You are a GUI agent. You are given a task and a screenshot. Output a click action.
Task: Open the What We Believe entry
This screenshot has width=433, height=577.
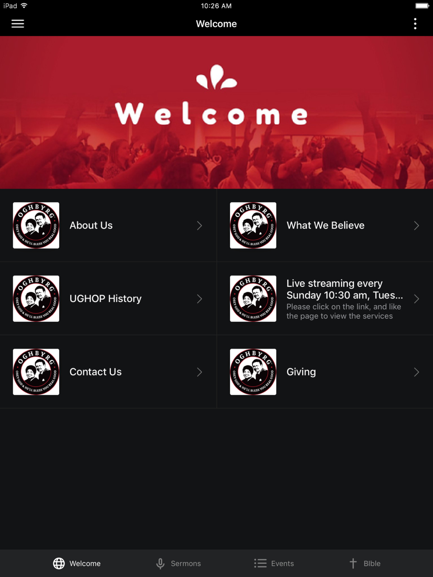click(x=325, y=225)
